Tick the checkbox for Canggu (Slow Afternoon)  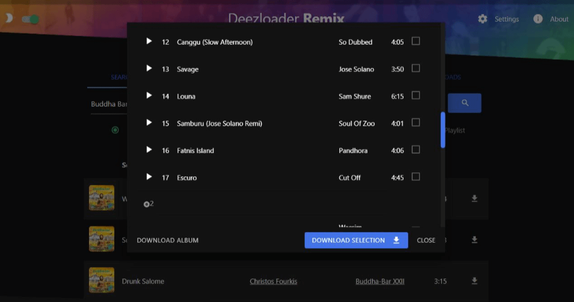(416, 41)
